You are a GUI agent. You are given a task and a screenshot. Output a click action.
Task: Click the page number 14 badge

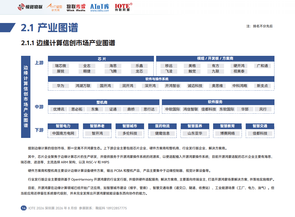24,208
